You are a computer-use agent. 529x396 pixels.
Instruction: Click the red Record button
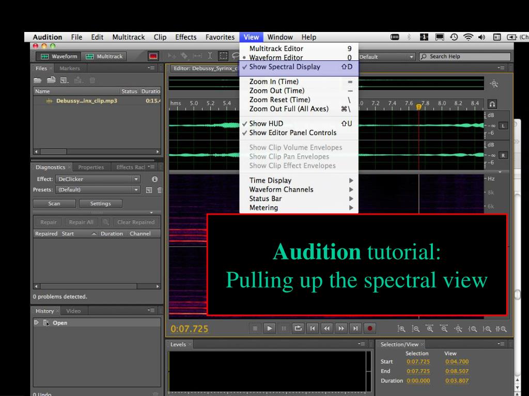(x=370, y=328)
